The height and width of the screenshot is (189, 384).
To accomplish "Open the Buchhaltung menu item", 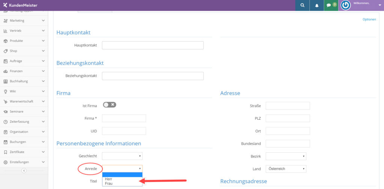I will coord(24,81).
